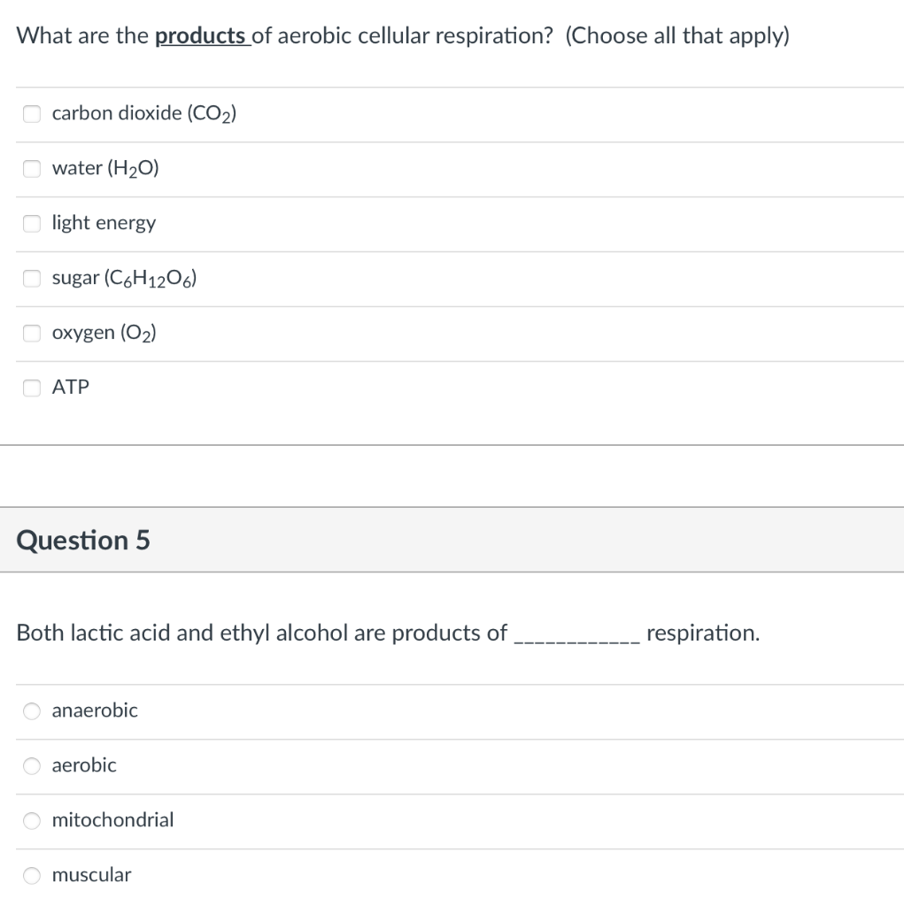
Task: Click the "water (H2O)" answer label
Action: tap(105, 168)
